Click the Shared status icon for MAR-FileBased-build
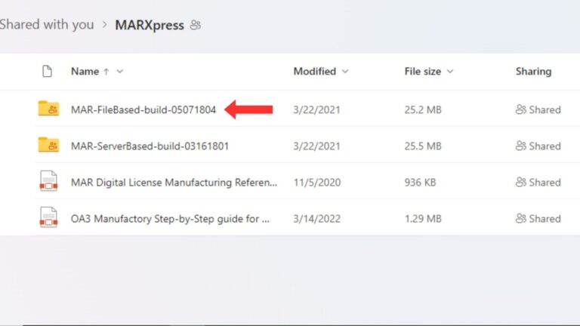The image size is (580, 326). (x=520, y=109)
